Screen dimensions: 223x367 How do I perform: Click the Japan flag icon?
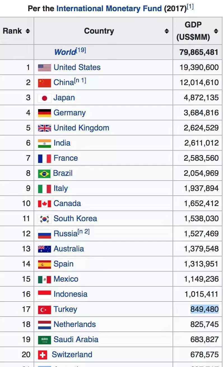click(x=45, y=98)
